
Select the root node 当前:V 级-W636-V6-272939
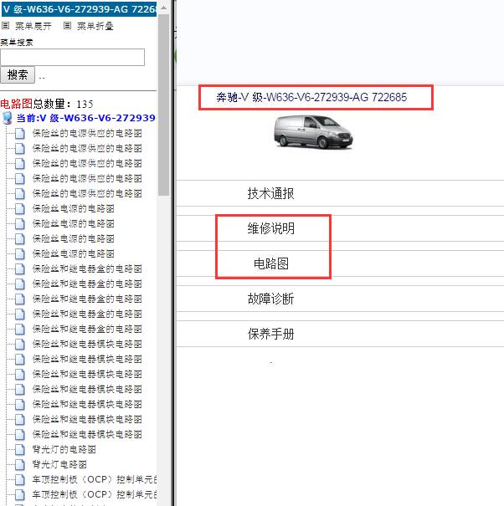pos(86,118)
